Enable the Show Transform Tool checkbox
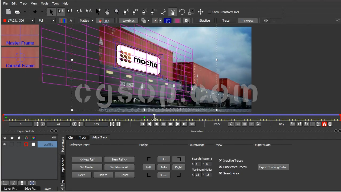The image size is (341, 192). [x=209, y=12]
